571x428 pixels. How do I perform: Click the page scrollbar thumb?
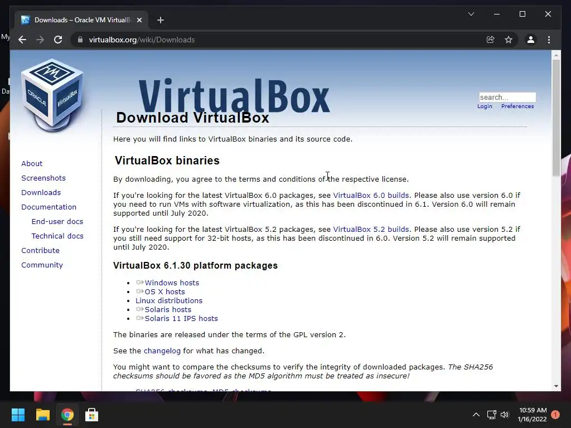pos(556,118)
